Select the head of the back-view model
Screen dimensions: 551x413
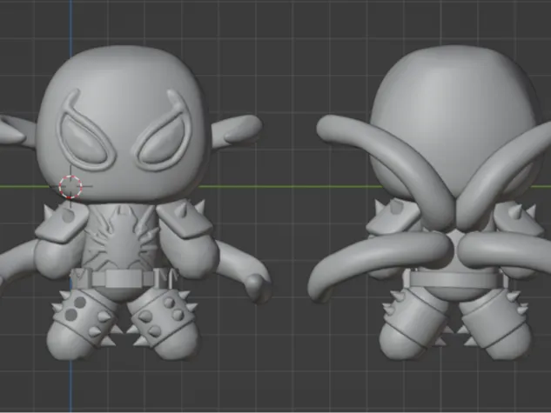454,123
